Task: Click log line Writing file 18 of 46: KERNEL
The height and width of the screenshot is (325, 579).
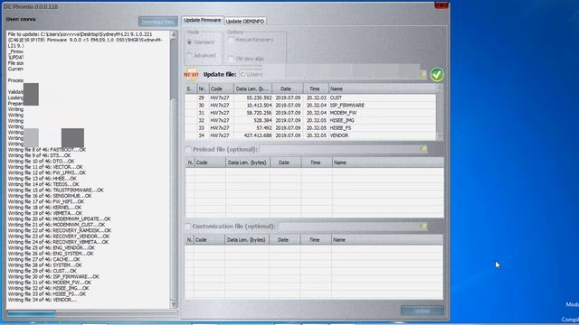Action: point(44,208)
